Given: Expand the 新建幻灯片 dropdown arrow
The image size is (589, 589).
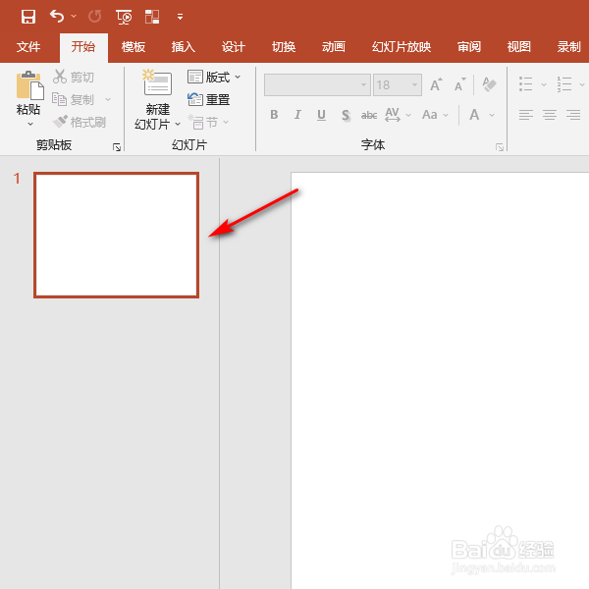Looking at the screenshot, I should pyautogui.click(x=178, y=124).
